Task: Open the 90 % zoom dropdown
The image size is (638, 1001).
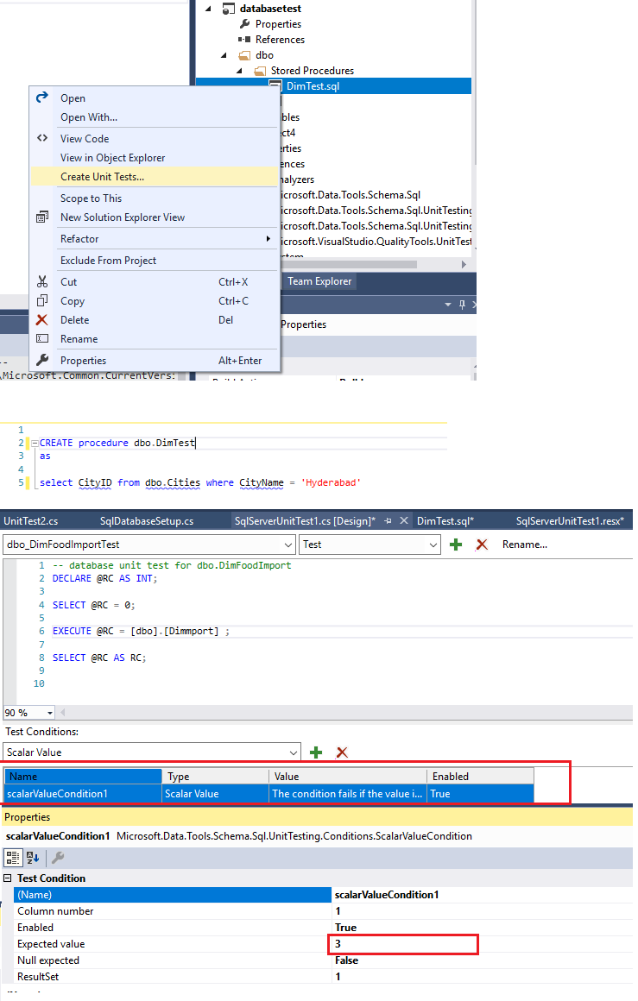Action: [x=49, y=713]
